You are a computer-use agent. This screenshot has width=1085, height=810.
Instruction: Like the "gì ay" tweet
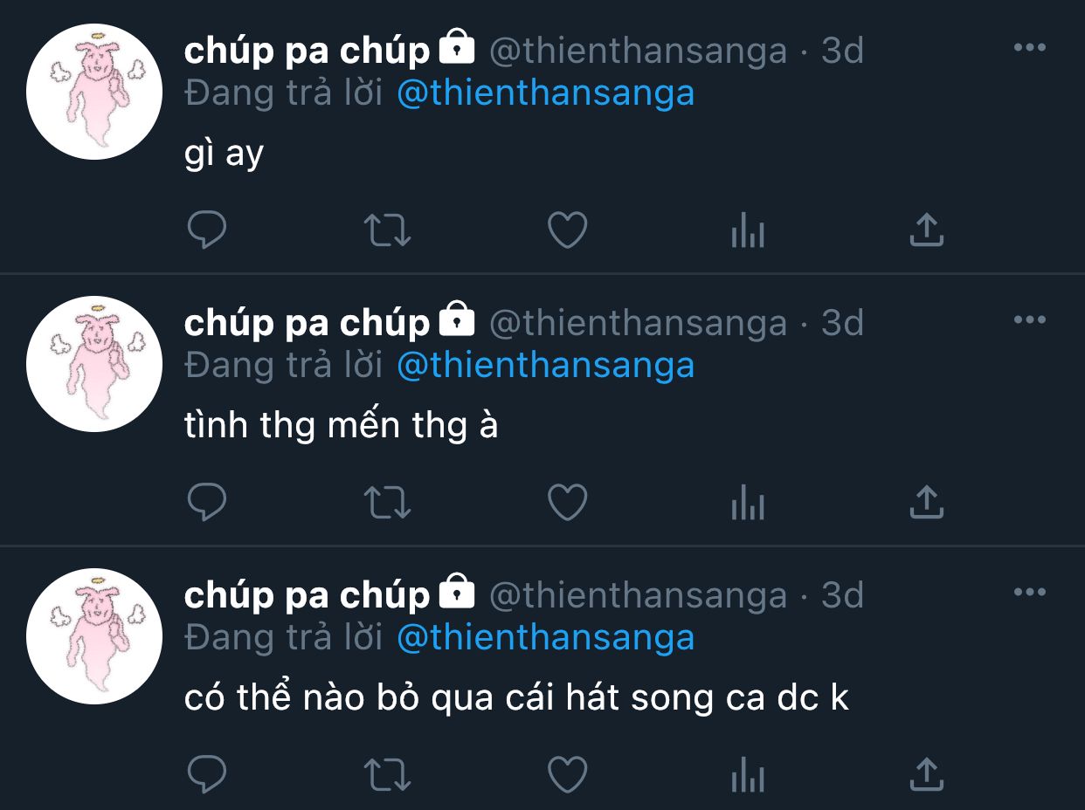coord(567,231)
